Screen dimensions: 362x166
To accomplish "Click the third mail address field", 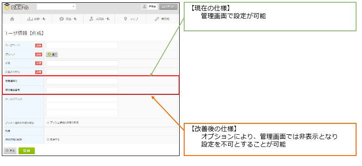I will [x=82, y=113].
